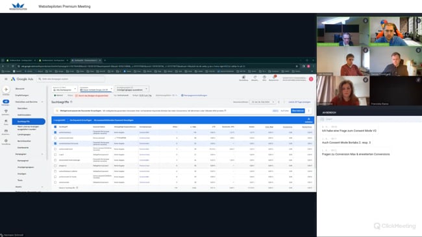Click the round Erstellen plus button
The image size is (422, 237).
pyautogui.click(x=6, y=89)
